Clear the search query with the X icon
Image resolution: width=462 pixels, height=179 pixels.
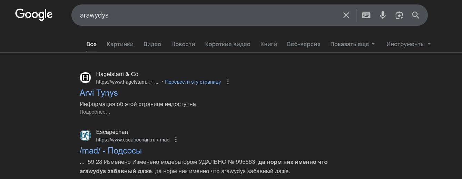click(346, 15)
